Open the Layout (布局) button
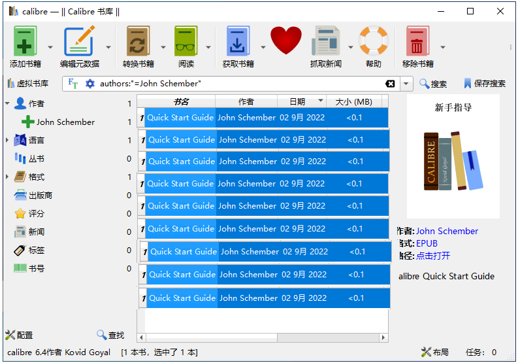 click(435, 352)
